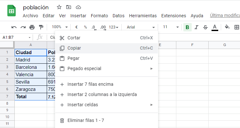Click Eliminar filas 1 - 7
Image resolution: width=240 pixels, height=128 pixels.
[x=85, y=121]
